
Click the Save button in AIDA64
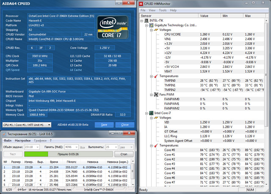(104, 125)
